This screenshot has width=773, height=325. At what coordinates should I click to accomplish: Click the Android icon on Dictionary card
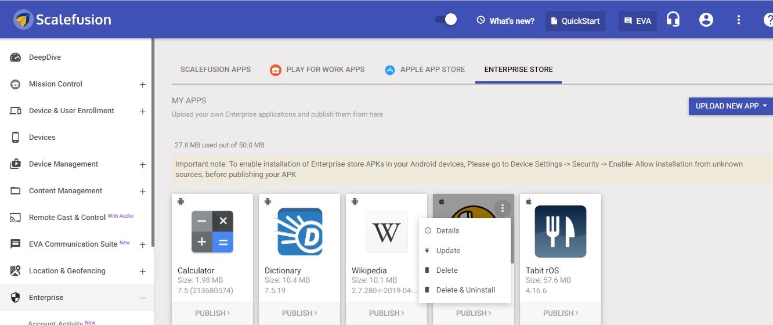click(268, 201)
